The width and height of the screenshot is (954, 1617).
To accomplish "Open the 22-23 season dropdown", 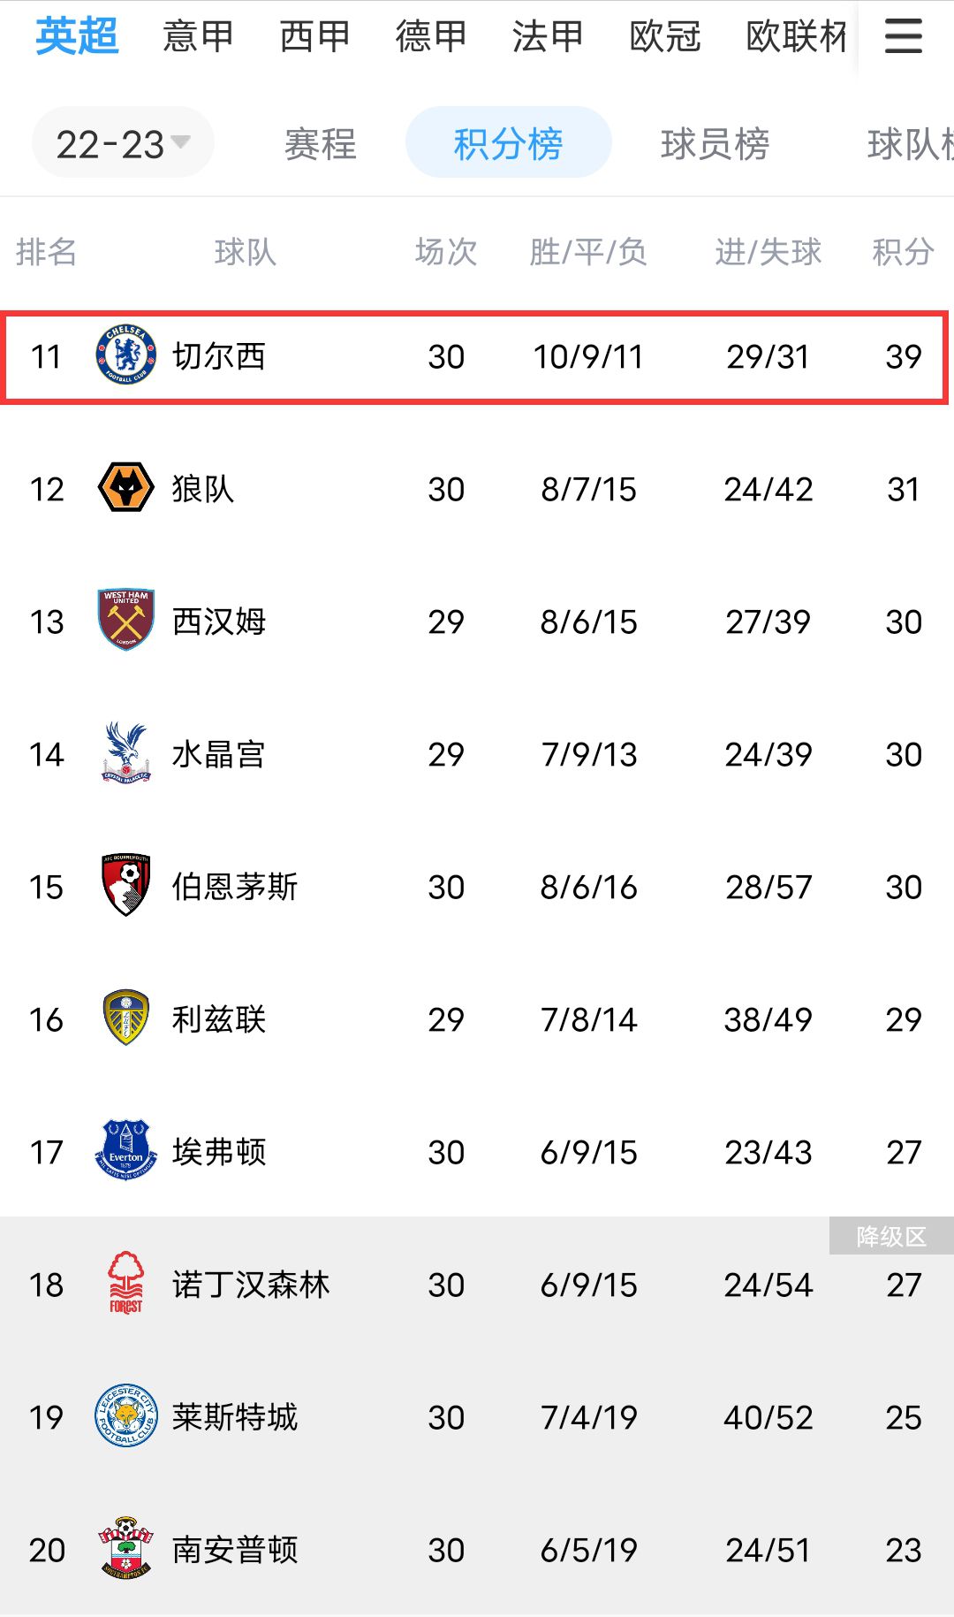I will click(123, 144).
